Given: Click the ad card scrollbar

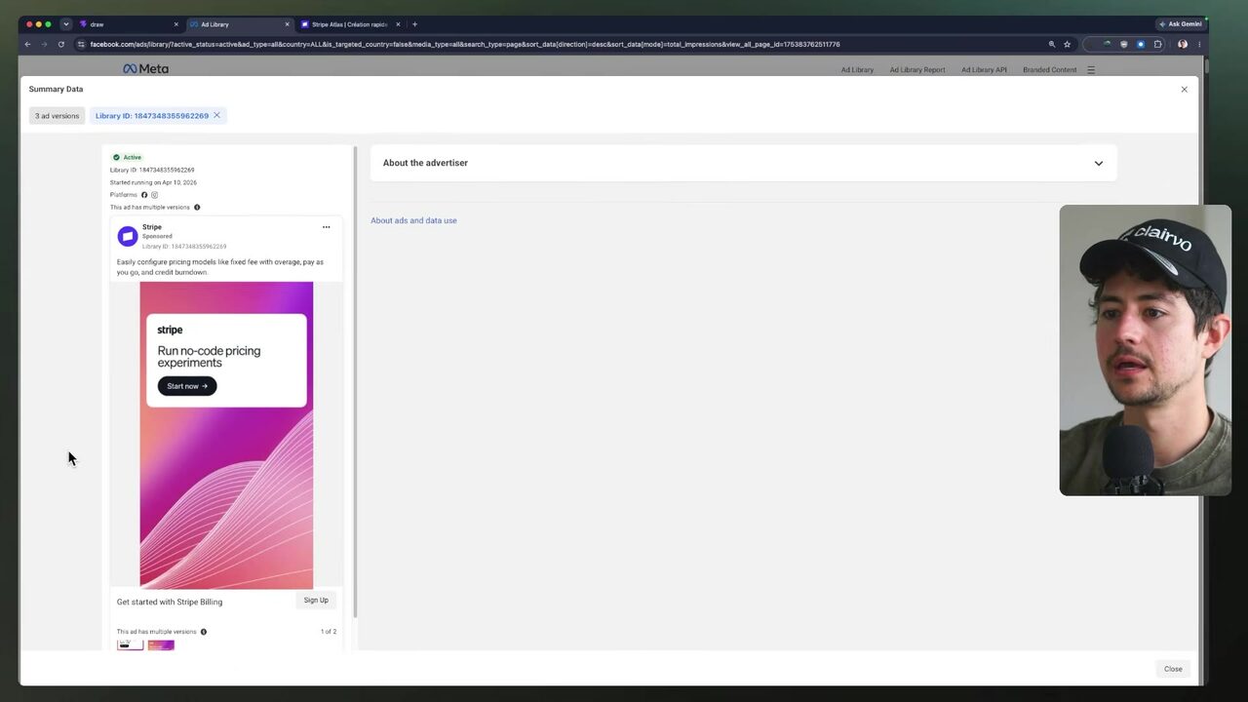Looking at the screenshot, I should (x=355, y=381).
